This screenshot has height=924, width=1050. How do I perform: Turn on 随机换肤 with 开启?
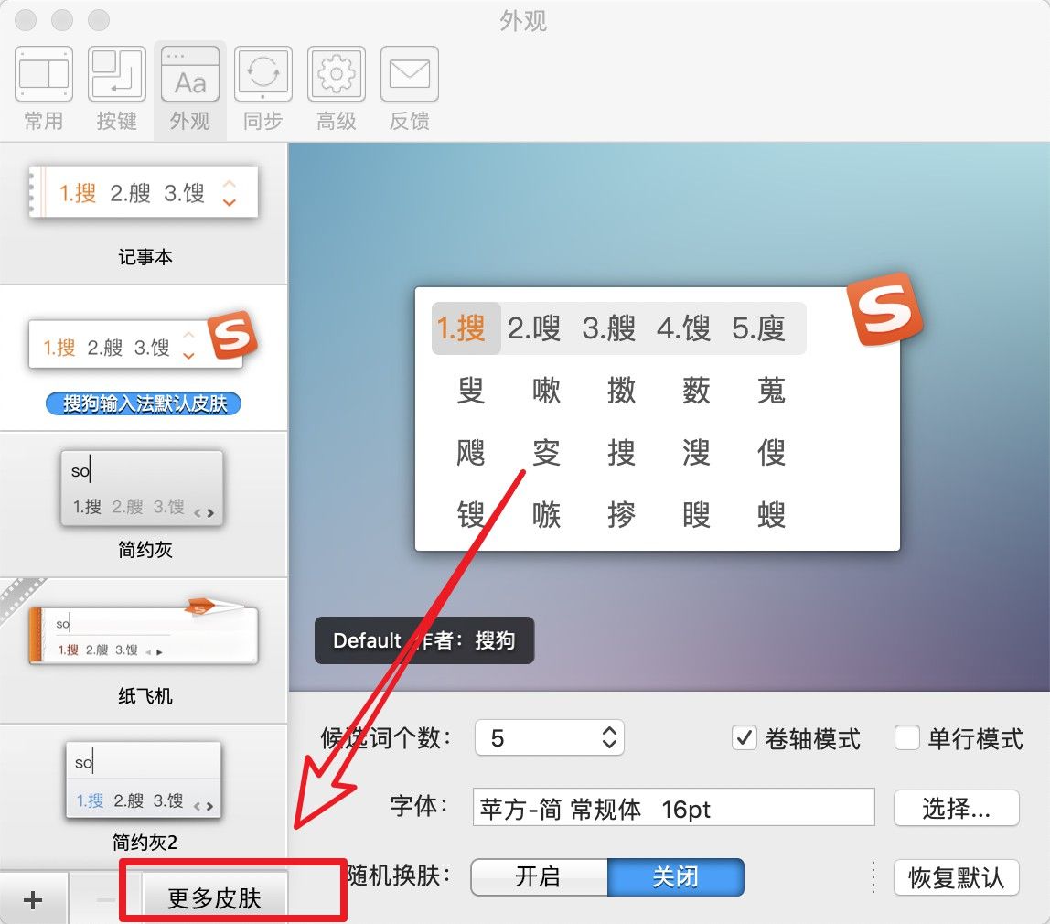point(539,877)
